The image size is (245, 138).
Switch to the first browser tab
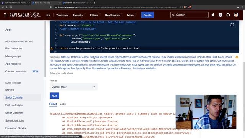pyautogui.click(x=15, y=3)
